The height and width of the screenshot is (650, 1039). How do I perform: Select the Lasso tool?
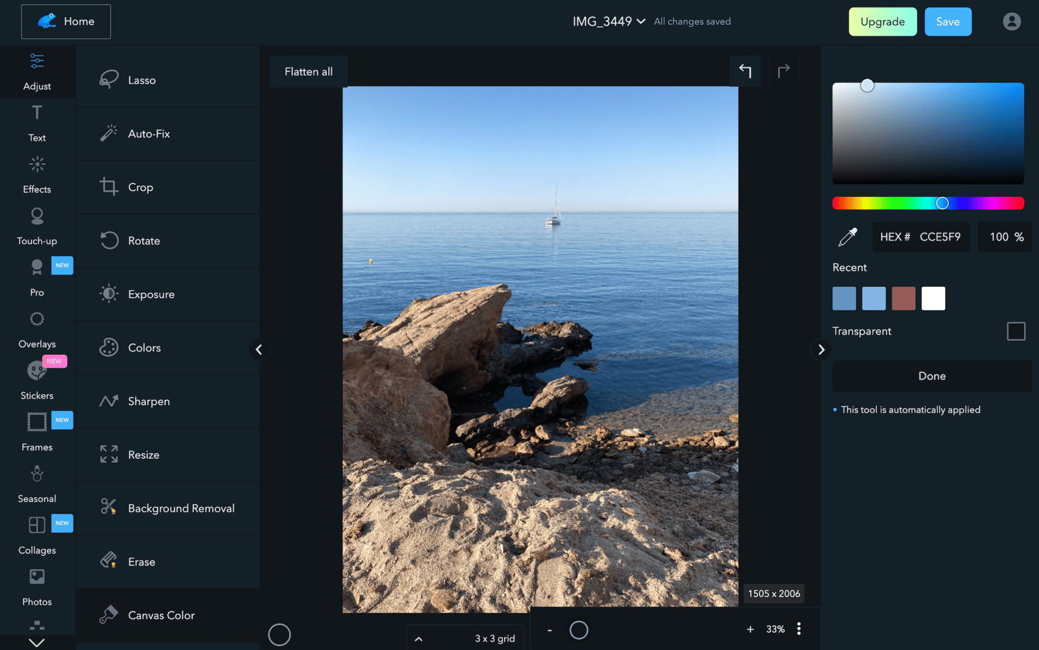[x=168, y=80]
